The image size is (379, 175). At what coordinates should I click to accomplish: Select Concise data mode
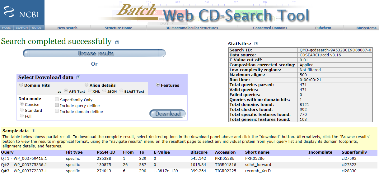(22, 104)
